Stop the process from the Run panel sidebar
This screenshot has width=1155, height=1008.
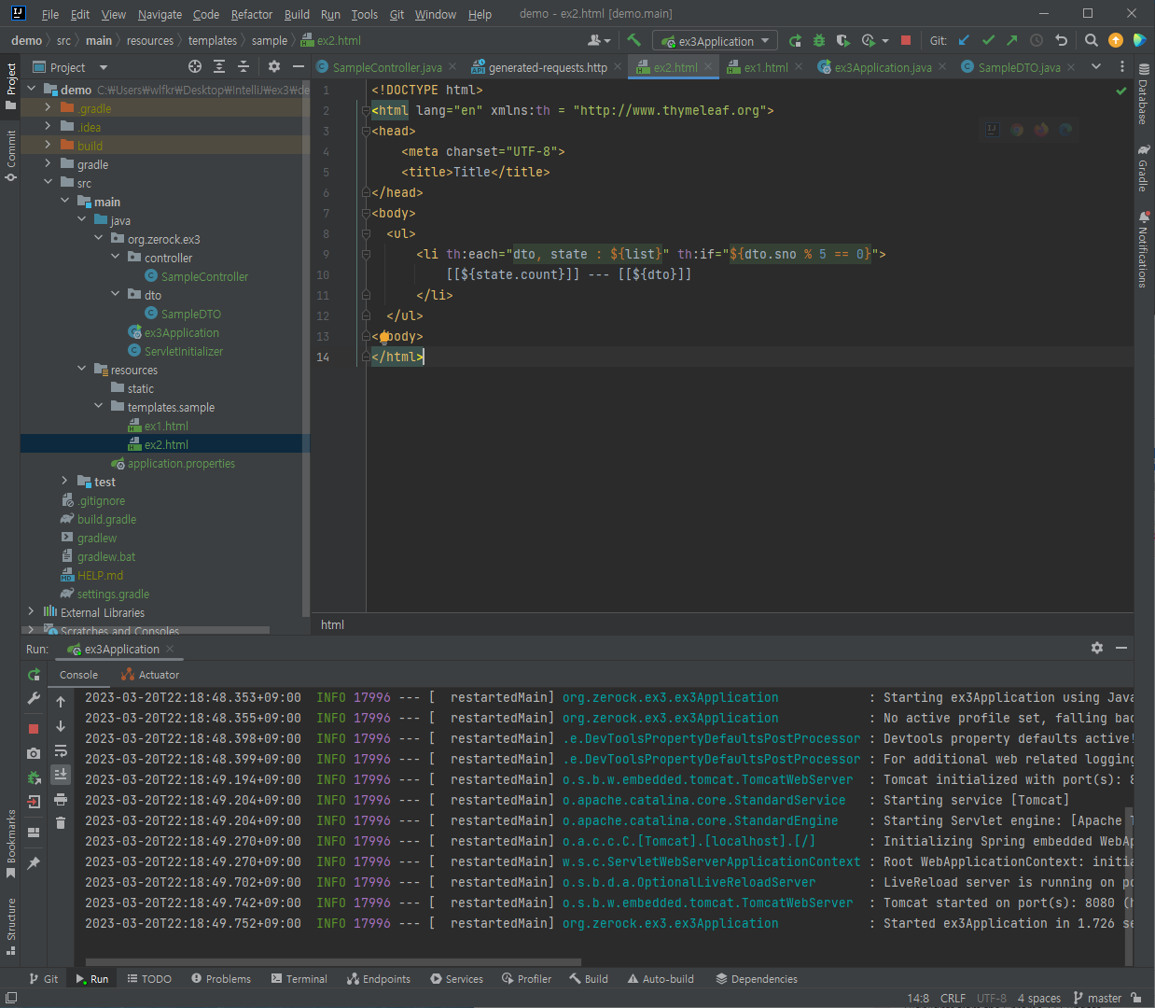pyautogui.click(x=35, y=728)
